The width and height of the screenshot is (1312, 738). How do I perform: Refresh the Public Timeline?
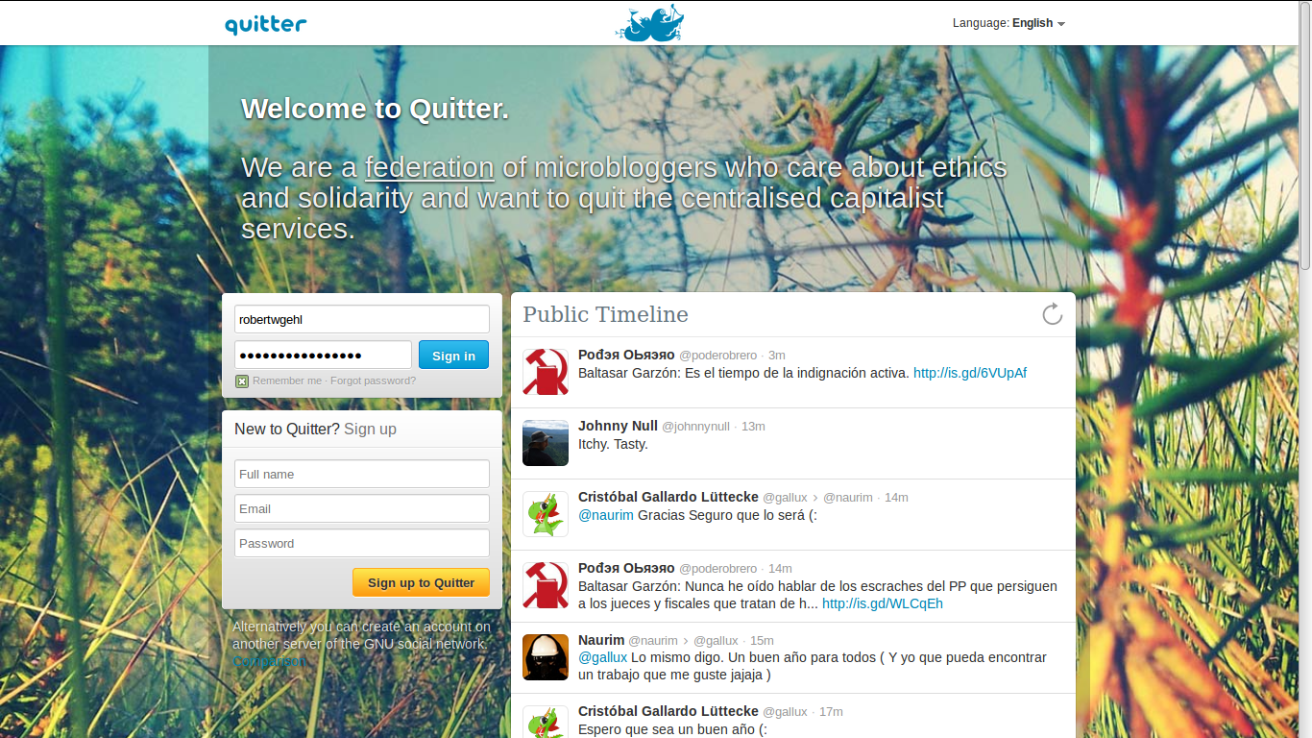[x=1053, y=314]
